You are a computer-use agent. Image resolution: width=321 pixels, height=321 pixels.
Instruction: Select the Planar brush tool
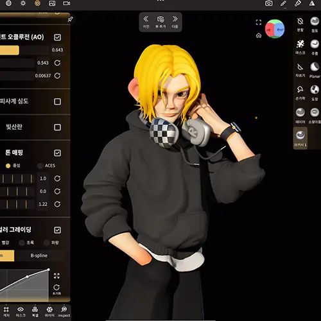coord(315,70)
